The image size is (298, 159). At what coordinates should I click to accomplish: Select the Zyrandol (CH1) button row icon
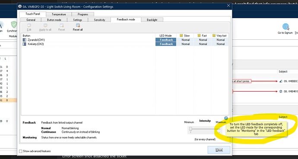(x=24, y=40)
